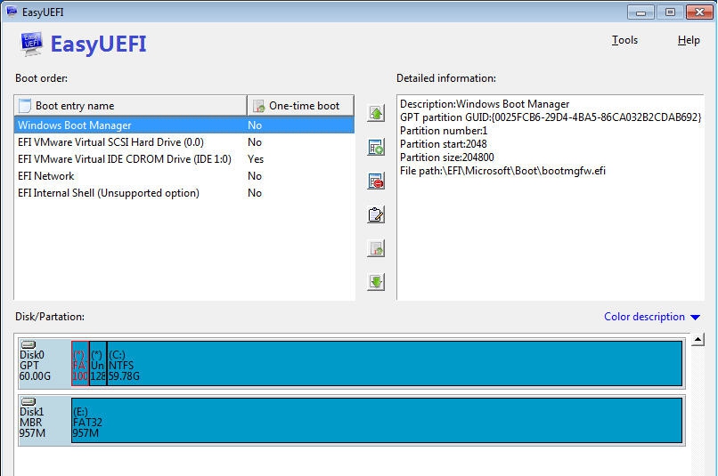Expand the Color description dropdown
Image resolution: width=718 pixels, height=476 pixels.
pos(652,317)
